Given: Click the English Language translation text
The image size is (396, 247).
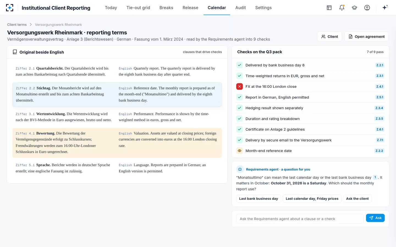Looking at the screenshot, I should click(162, 168).
